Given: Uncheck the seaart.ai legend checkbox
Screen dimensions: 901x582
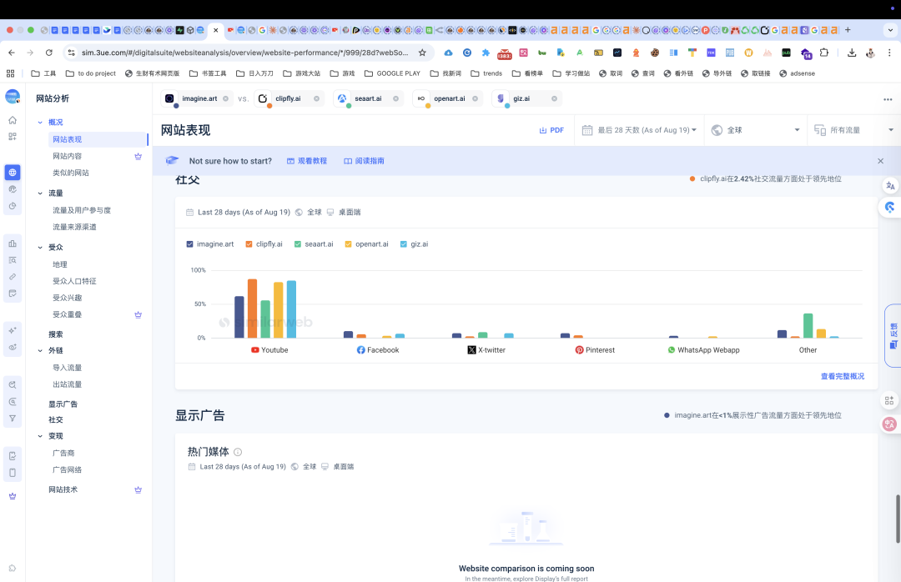Looking at the screenshot, I should pos(298,244).
